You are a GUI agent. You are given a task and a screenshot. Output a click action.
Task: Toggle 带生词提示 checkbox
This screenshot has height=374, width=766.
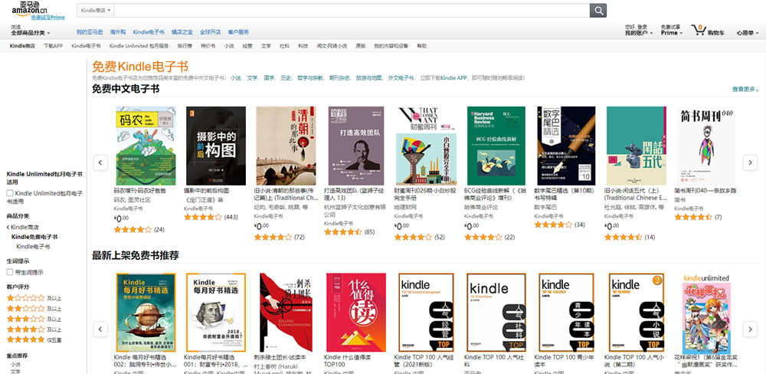pos(10,272)
